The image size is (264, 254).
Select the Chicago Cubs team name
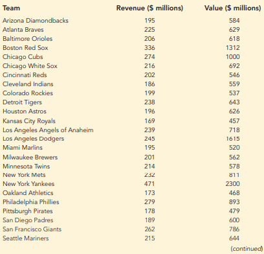(x=23, y=57)
